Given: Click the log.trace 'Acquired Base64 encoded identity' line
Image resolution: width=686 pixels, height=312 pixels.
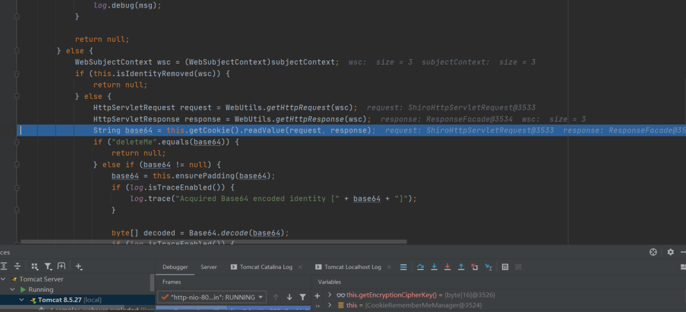Looking at the screenshot, I should [x=273, y=198].
